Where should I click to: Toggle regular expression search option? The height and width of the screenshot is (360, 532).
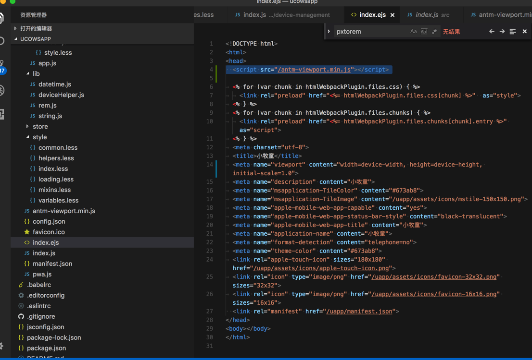[434, 32]
